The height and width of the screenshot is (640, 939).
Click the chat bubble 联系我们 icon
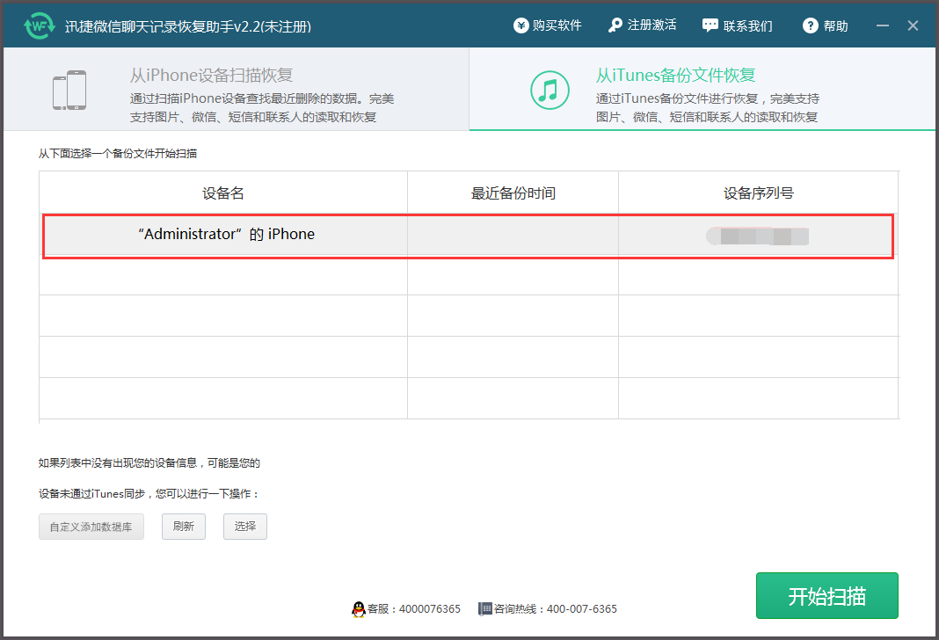point(710,25)
